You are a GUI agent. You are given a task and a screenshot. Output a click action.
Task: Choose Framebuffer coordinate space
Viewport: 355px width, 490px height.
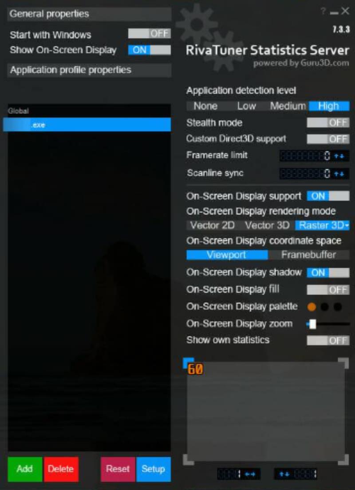(x=309, y=255)
